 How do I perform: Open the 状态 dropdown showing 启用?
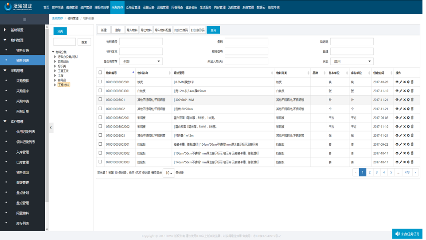pyautogui.click(x=352, y=62)
